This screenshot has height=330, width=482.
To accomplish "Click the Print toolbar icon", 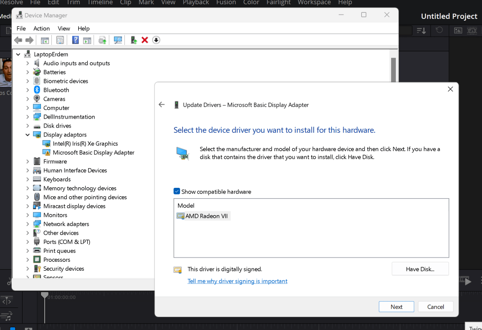I will [102, 40].
